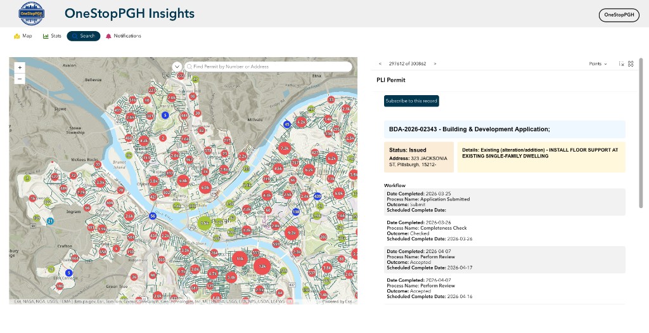Go to the previous record arrow
Viewport: 649px width, 333px height.
coord(380,64)
